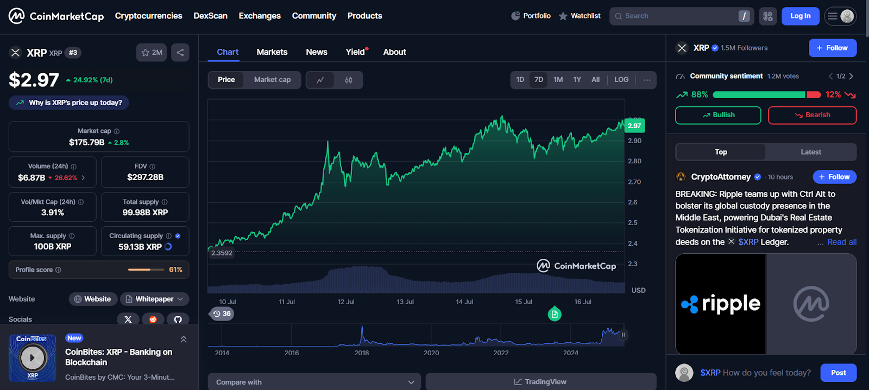Viewport: 869px width, 390px height.
Task: Open the apps grid icon in header
Action: [x=768, y=16]
